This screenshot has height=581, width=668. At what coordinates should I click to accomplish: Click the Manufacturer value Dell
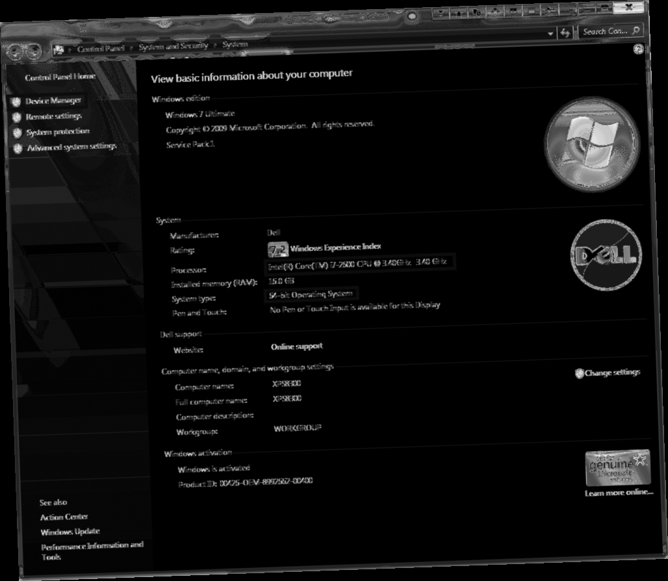pos(274,233)
